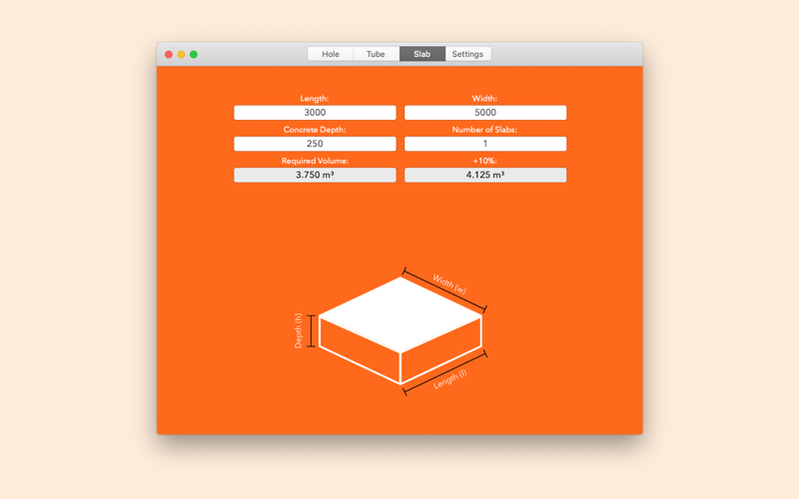Click the "+10%:" label
Image resolution: width=799 pixels, height=499 pixels.
(x=484, y=161)
